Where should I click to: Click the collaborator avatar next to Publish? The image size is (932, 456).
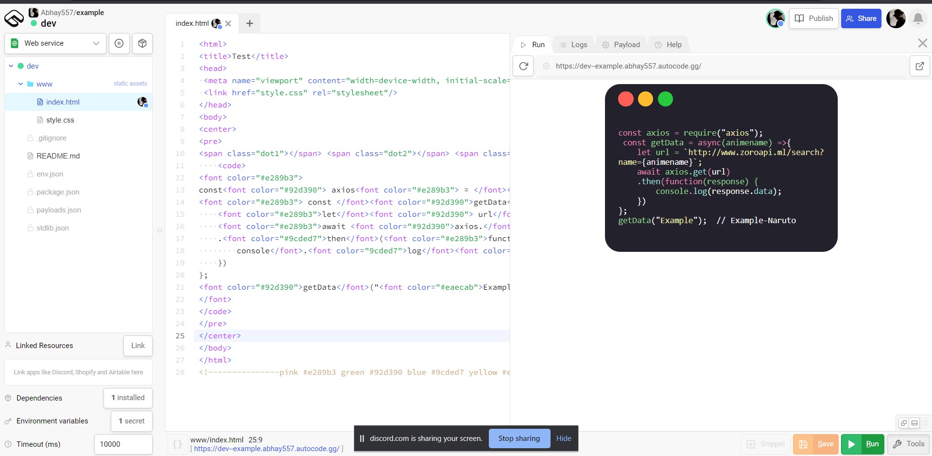(776, 18)
